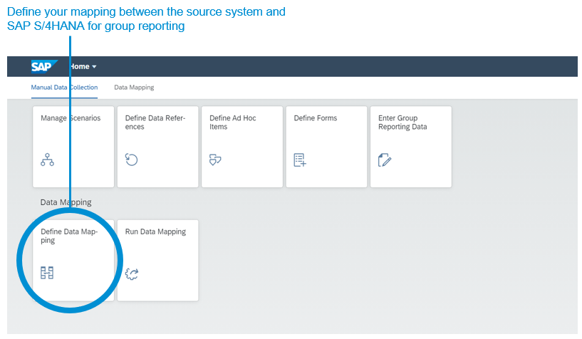Switch to the Manual Data Collection tab
Viewport: 582px width, 339px height.
(x=64, y=88)
